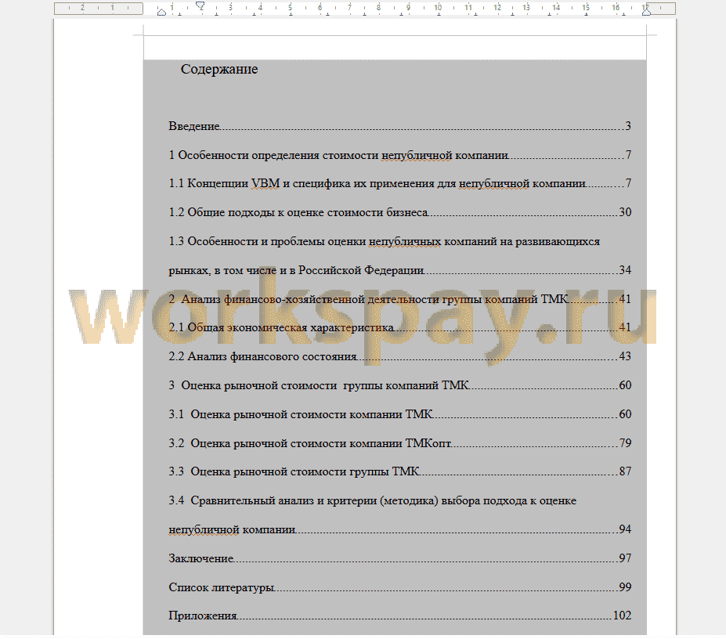726x639 pixels.
Task: Click the first-line indent marker on the ruler
Action: pyautogui.click(x=200, y=5)
